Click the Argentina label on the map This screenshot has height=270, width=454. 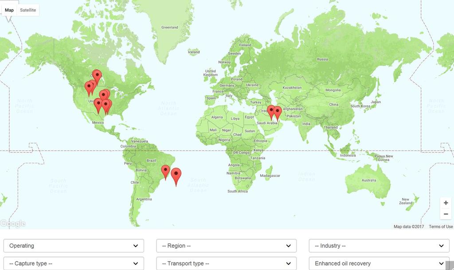[144, 200]
